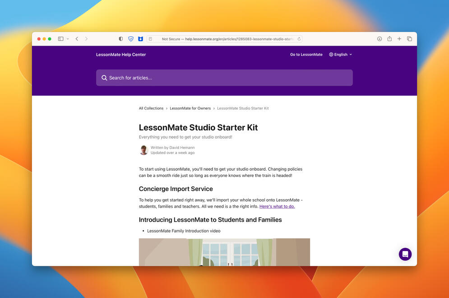Click Everything you need subtitle text
Viewport: 449px width, 298px height.
[x=185, y=137]
